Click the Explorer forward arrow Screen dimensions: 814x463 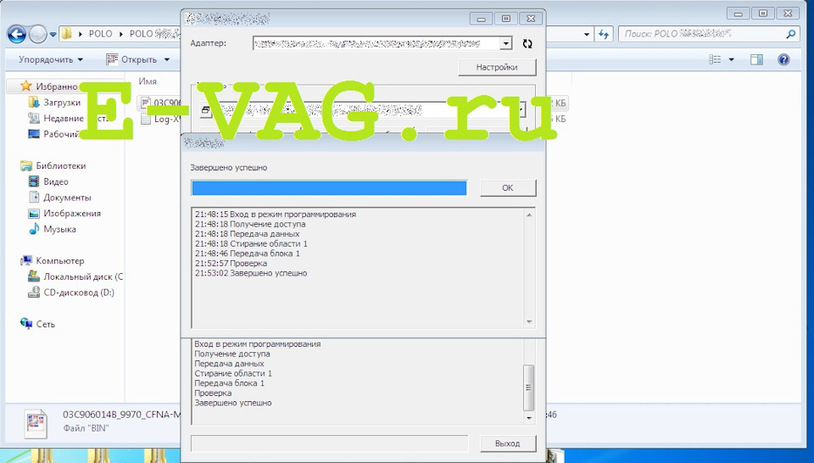click(x=37, y=35)
